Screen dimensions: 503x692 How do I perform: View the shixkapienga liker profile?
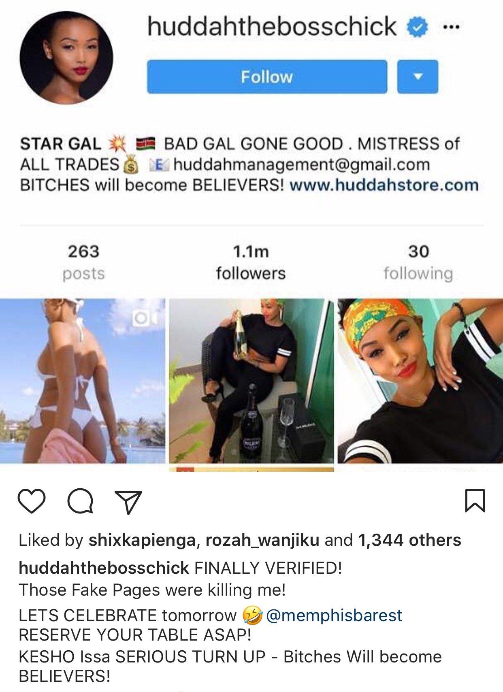[x=142, y=540]
